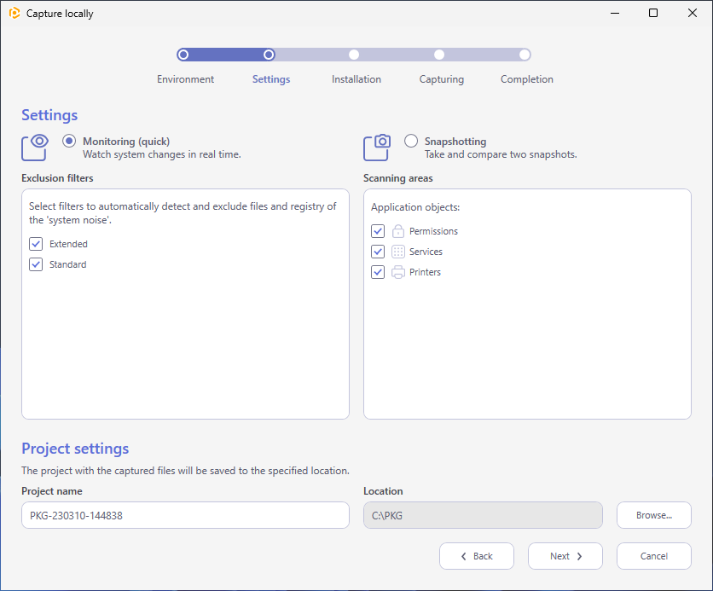Click the Snapshotting camera icon
The height and width of the screenshot is (591, 713).
click(x=376, y=148)
